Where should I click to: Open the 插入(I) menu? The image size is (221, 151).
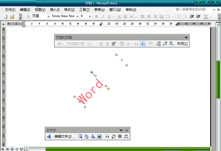pyautogui.click(x=55, y=10)
